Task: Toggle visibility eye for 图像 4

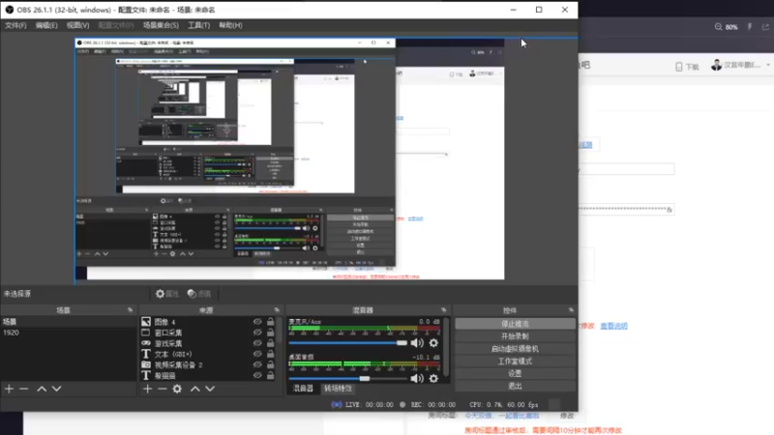Action: [257, 322]
